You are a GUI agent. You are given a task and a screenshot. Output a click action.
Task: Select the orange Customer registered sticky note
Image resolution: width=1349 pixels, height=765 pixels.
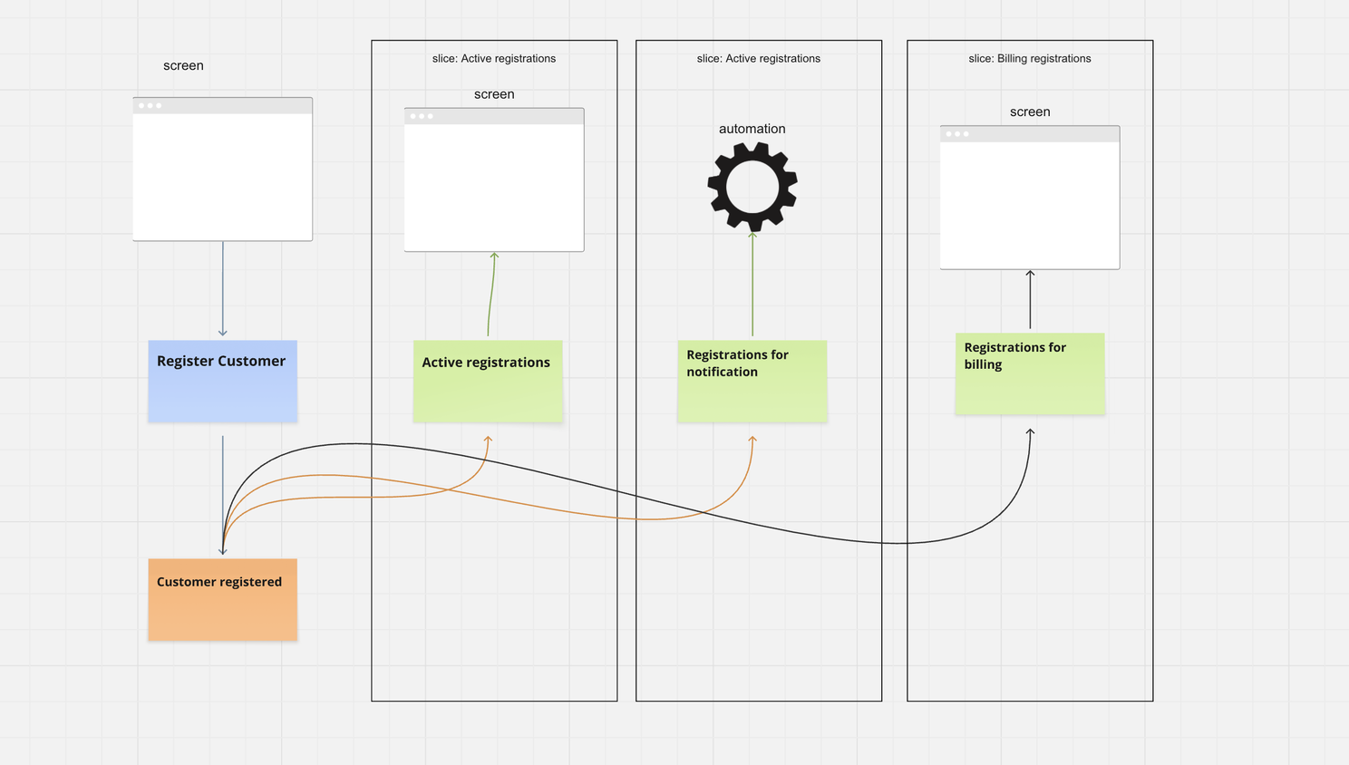(222, 600)
